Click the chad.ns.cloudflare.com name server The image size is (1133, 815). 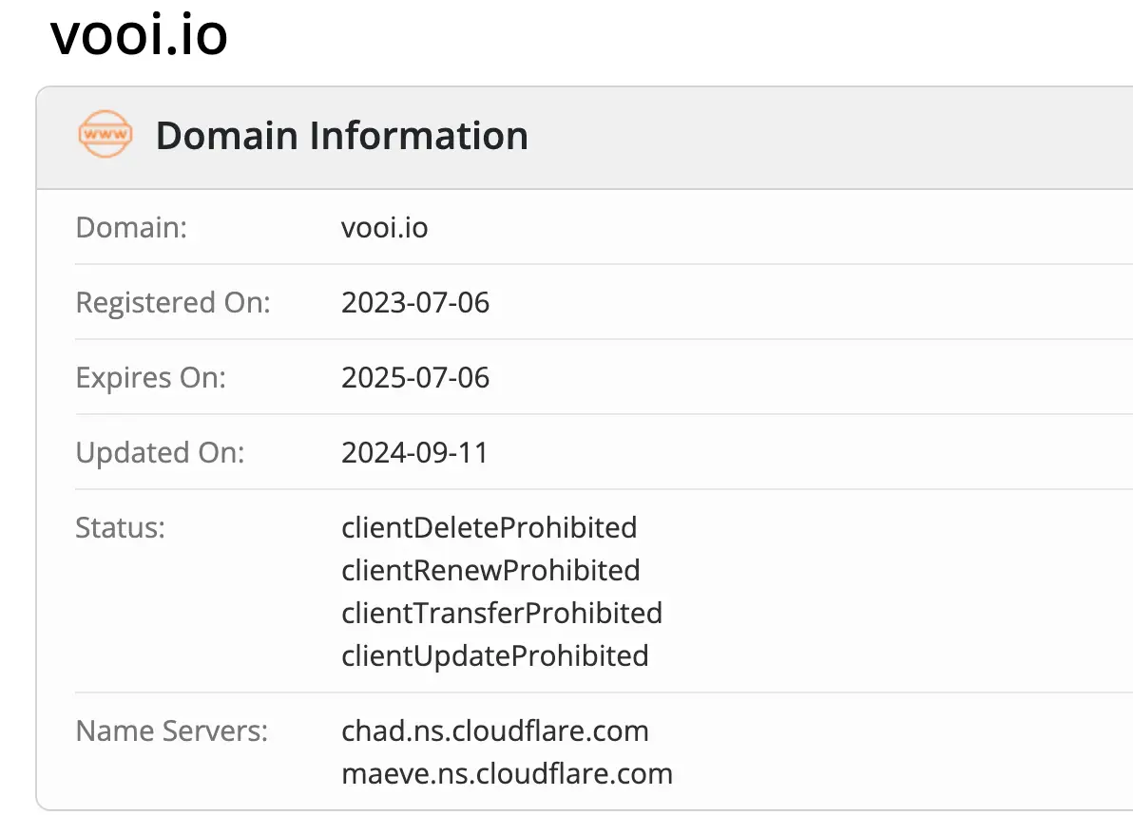494,730
